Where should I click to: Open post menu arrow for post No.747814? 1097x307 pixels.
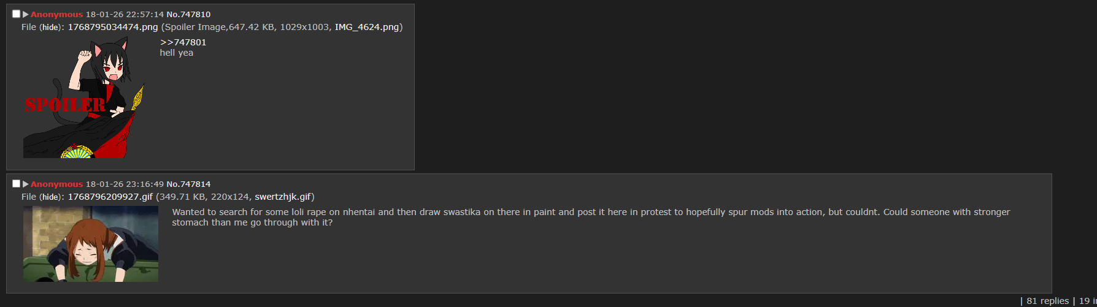point(26,184)
